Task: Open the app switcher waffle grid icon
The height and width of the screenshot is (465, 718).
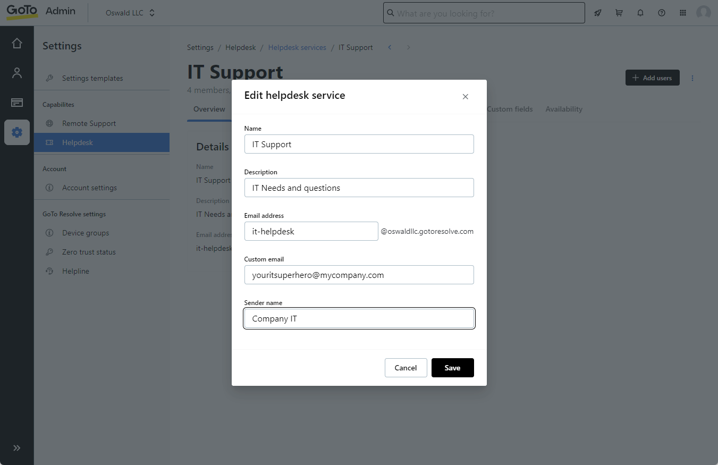Action: [682, 13]
